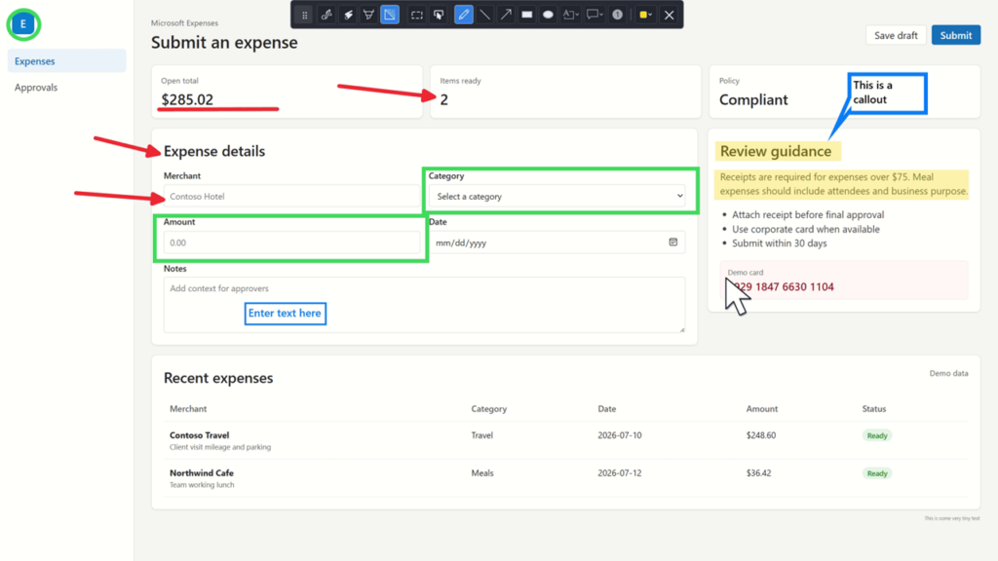Click the Save draft button
This screenshot has height=561, width=998.
point(896,35)
